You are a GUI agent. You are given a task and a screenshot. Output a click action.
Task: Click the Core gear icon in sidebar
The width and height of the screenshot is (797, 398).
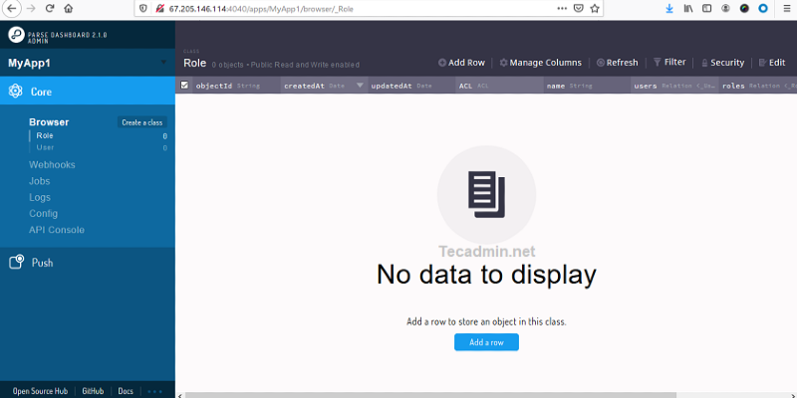pos(15,92)
